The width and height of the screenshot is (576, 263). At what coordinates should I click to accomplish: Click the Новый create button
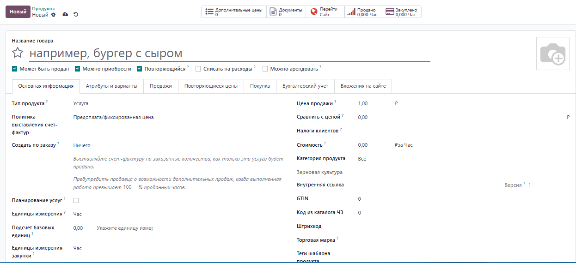(18, 12)
